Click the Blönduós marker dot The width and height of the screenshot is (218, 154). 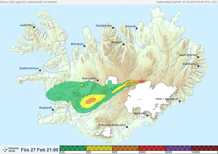click(84, 46)
